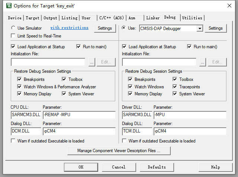This screenshot has height=177, width=238.
Task: Go to the Linker tab
Action: (153, 18)
